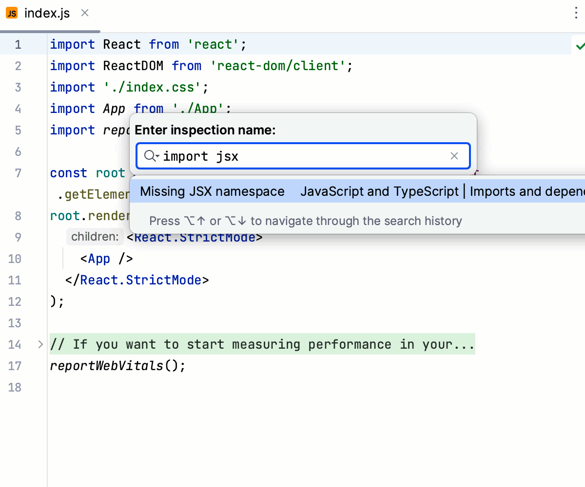
Task: Close the index.js editor tab
Action: [x=84, y=13]
